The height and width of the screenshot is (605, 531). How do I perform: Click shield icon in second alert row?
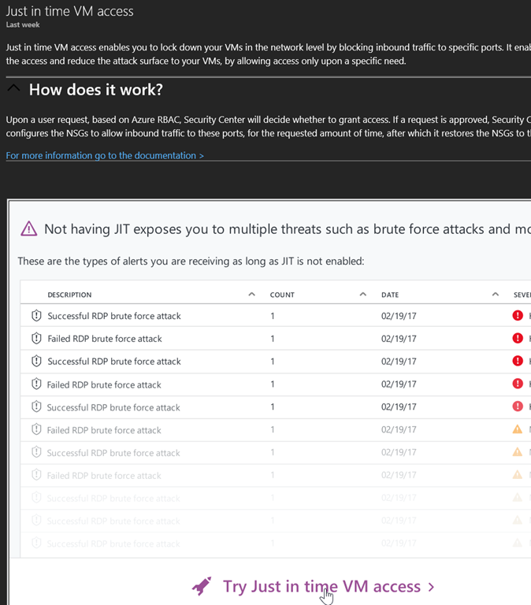[x=36, y=339]
